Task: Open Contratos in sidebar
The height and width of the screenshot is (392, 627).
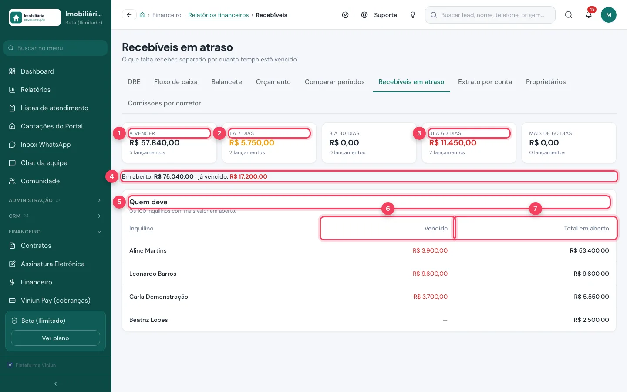Action: pyautogui.click(x=56, y=246)
